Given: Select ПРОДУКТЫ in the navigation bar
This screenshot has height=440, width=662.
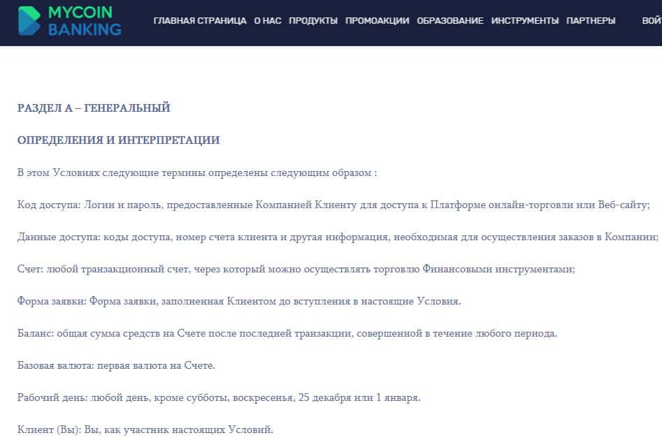Looking at the screenshot, I should coord(313,21).
